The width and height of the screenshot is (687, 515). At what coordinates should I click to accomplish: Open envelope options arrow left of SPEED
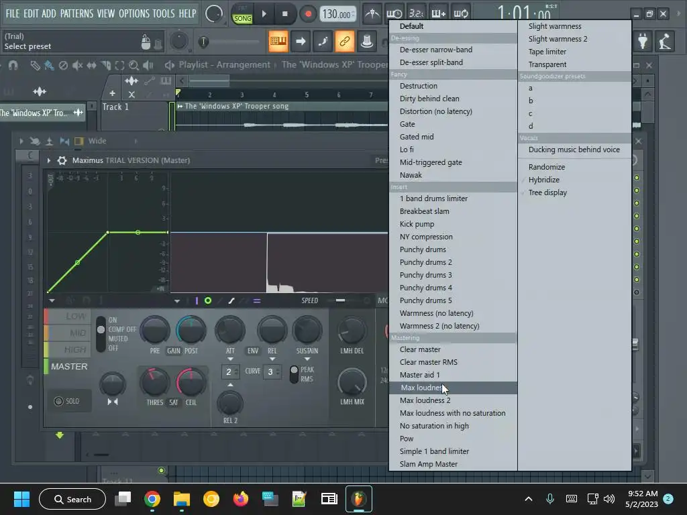177,301
